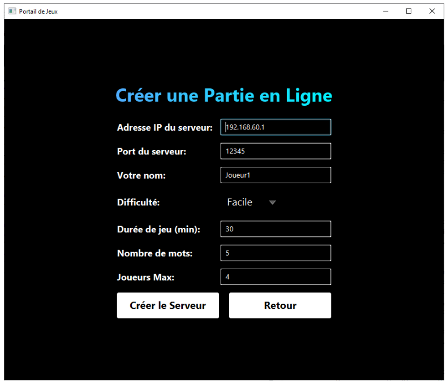Image resolution: width=447 pixels, height=384 pixels.
Task: Click the Créer une Partie en Ligne heading
Action: point(224,96)
